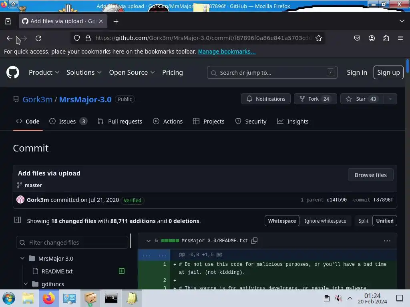410x307 pixels.
Task: Open the Solutions dropdown menu
Action: [84, 73]
